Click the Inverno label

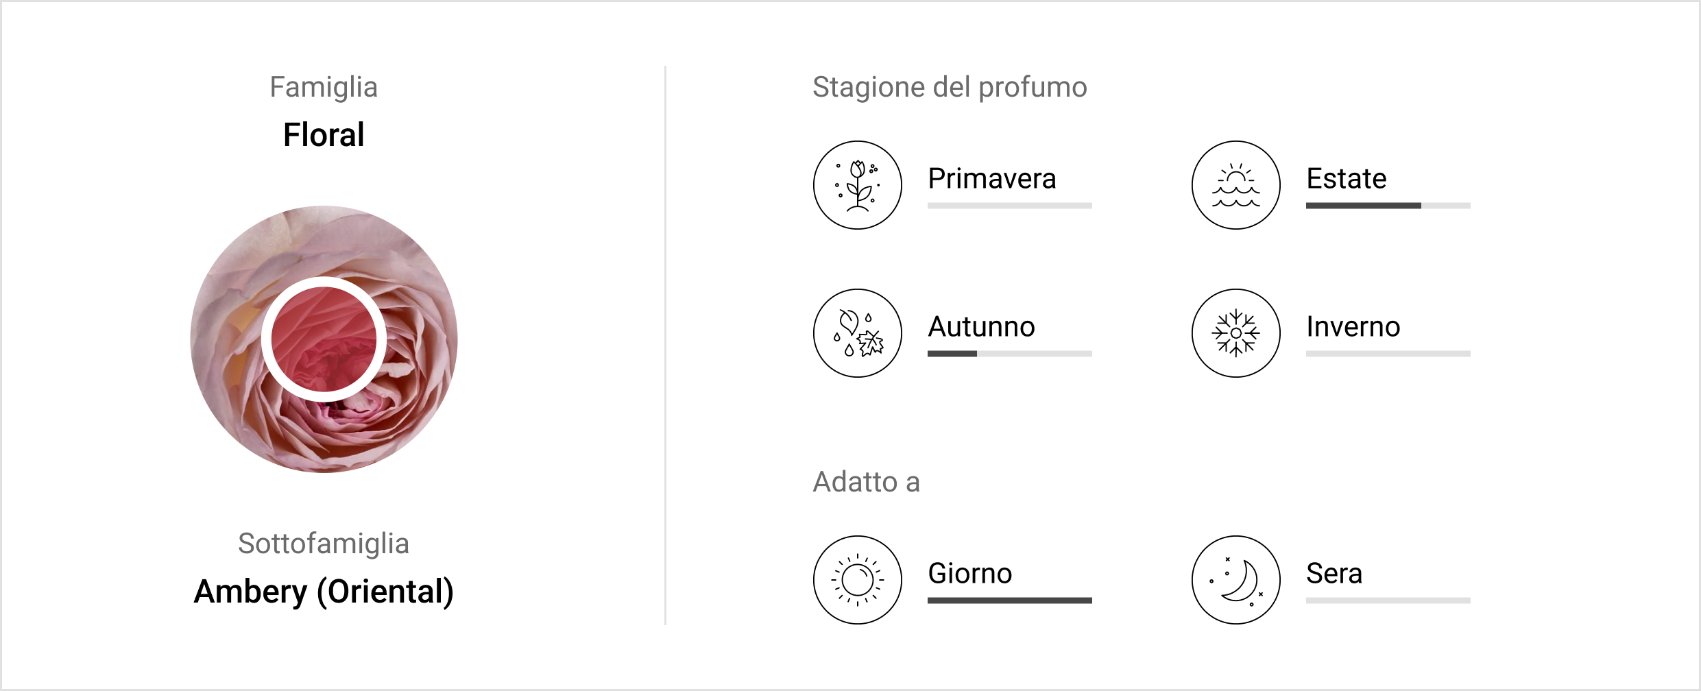[1353, 327]
